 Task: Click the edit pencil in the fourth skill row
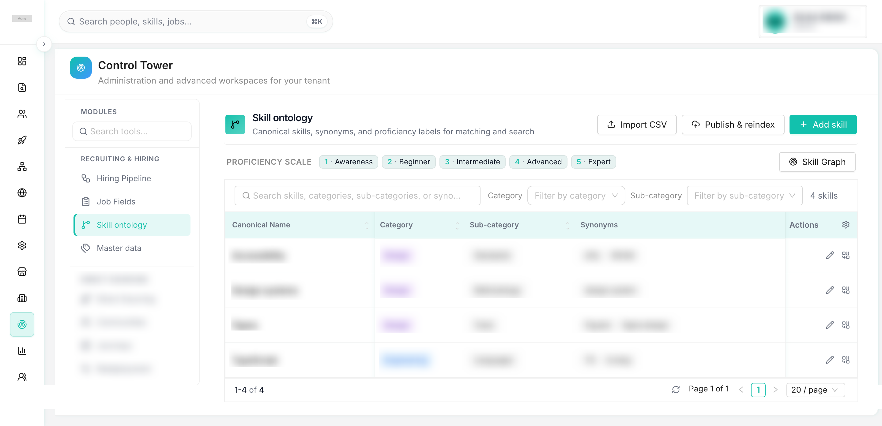[830, 360]
